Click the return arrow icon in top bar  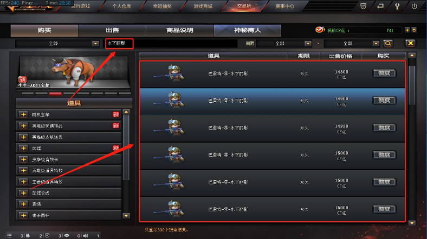click(380, 6)
